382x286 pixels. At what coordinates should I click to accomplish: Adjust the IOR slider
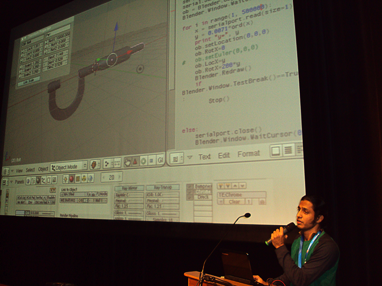point(162,194)
